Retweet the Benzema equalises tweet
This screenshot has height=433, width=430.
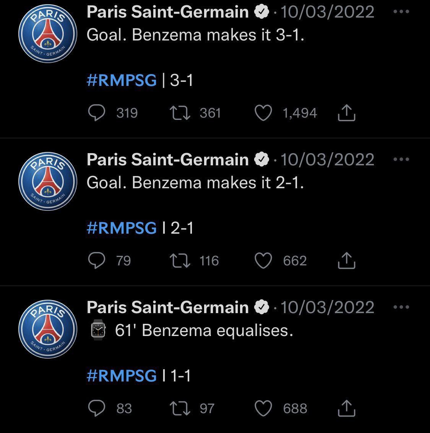click(180, 409)
